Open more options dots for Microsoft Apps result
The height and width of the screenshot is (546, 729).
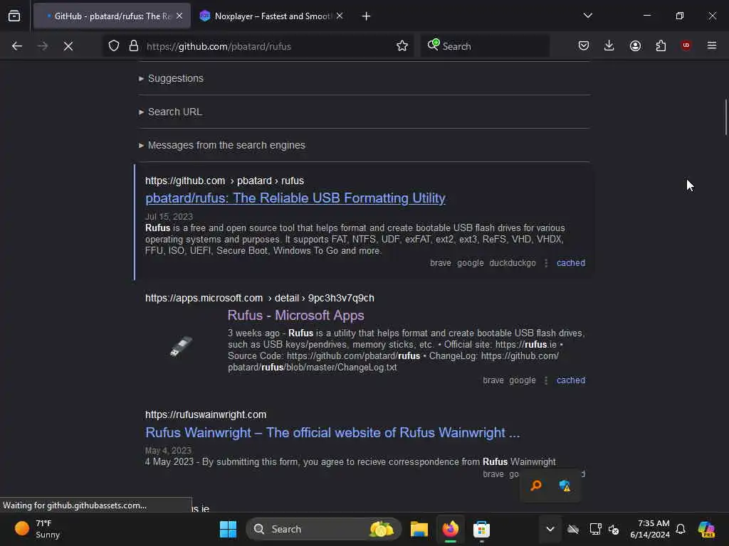tap(546, 381)
